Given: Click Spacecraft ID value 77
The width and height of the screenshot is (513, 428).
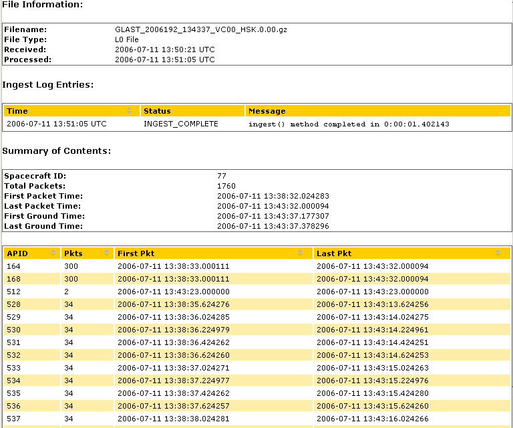Looking at the screenshot, I should (222, 176).
